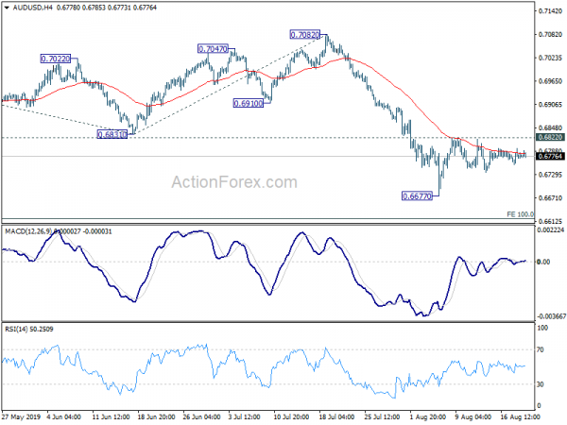Click the 0.71420 price axis value
Image resolution: width=567 pixels, height=425 pixels.
click(x=550, y=11)
